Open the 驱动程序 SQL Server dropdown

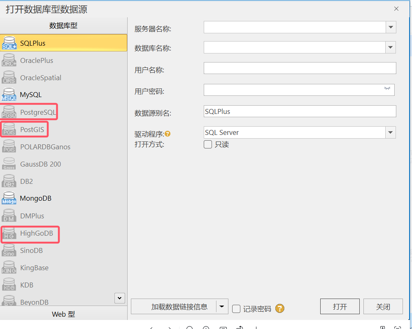click(x=391, y=132)
